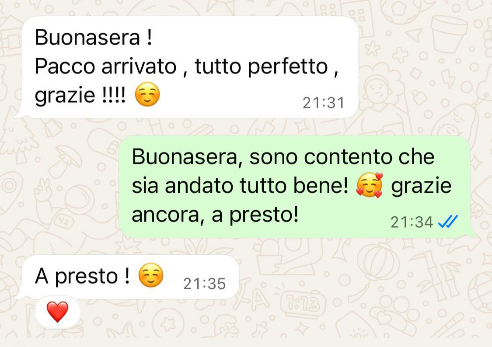Click the smiling emoji after "grazie !!!!"

147,94
